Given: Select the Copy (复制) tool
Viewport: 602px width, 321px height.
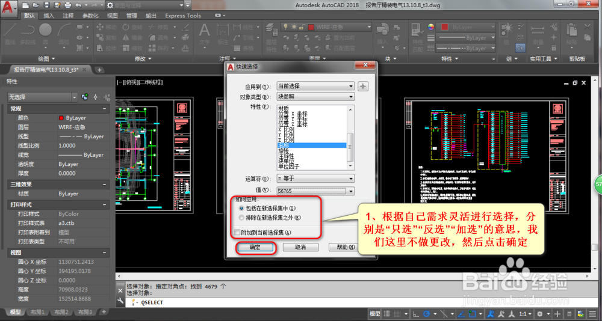Looking at the screenshot, I should (107, 38).
